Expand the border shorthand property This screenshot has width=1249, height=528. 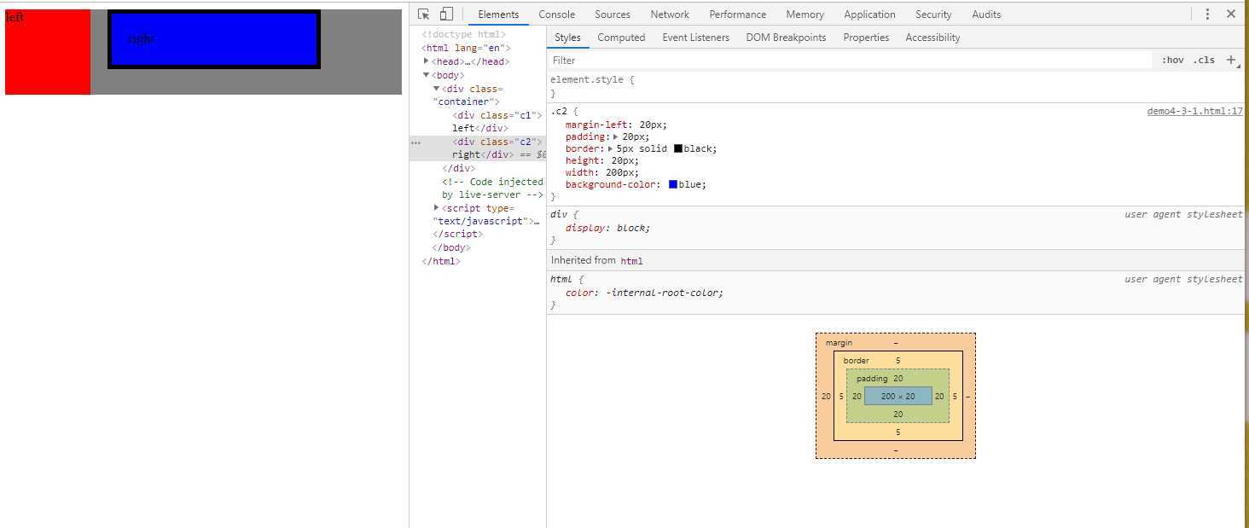611,148
